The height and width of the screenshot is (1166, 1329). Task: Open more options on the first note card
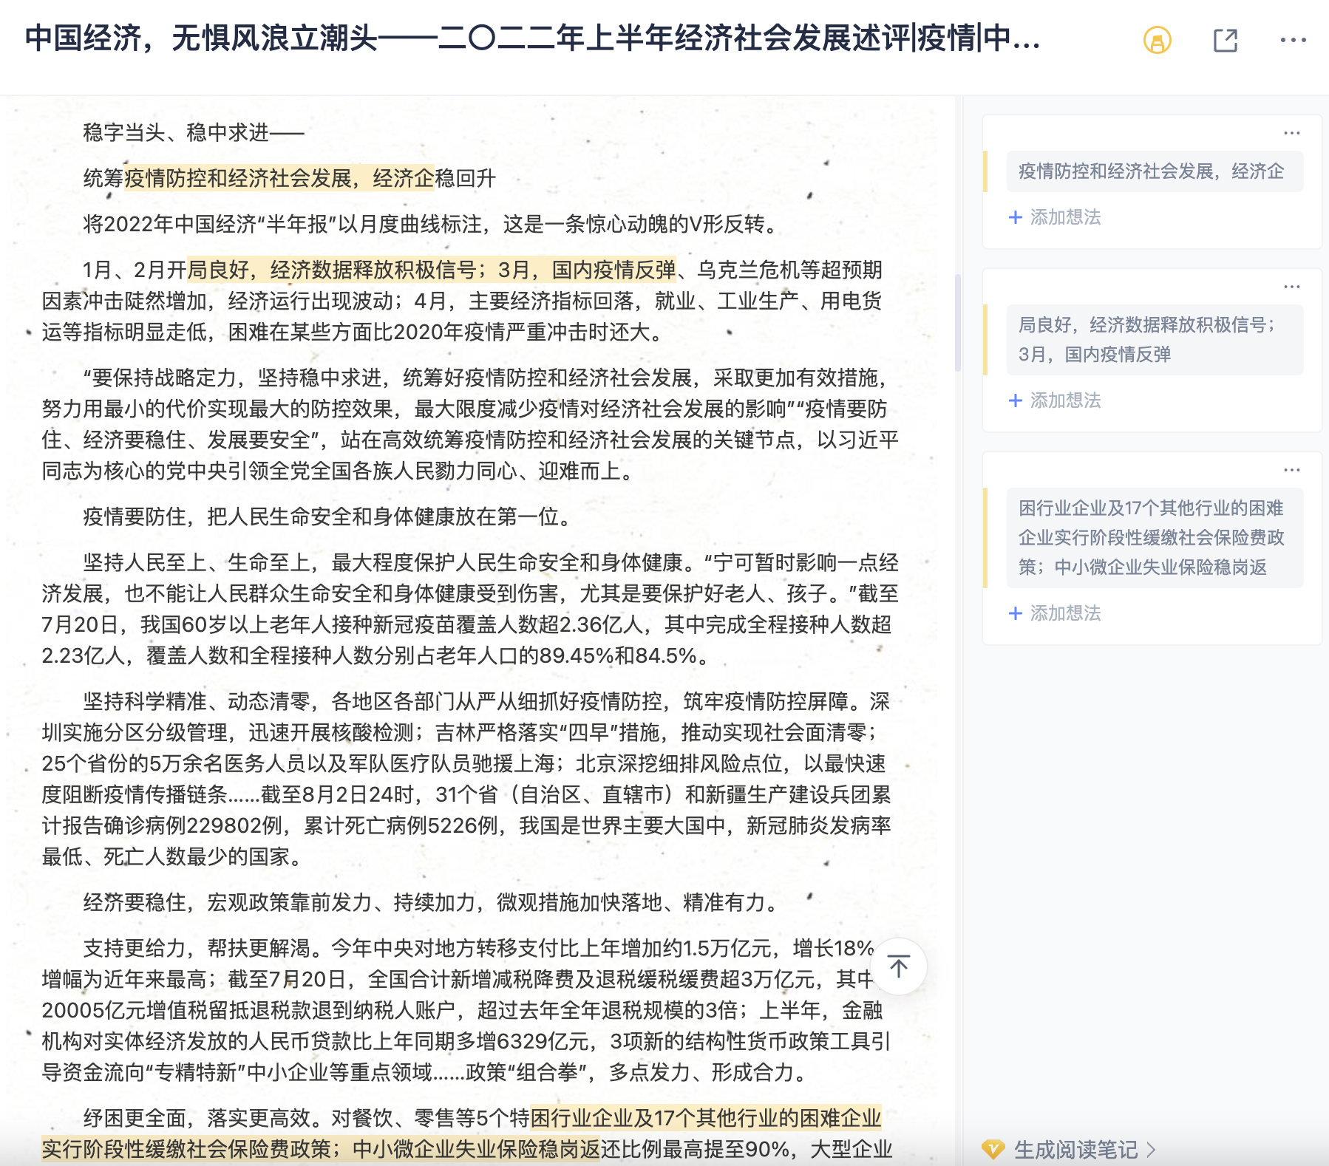pos(1291,133)
